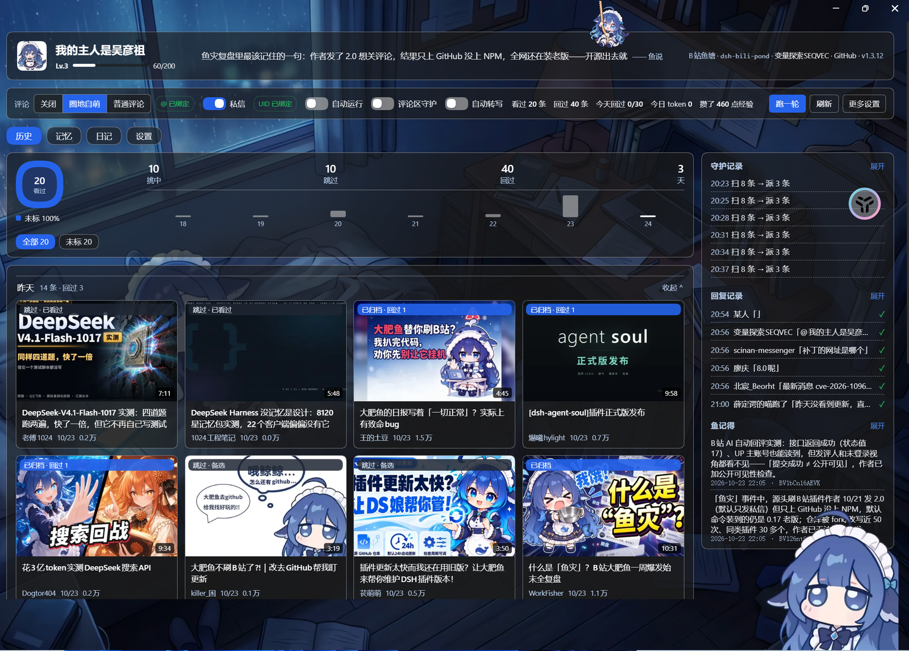Switch to the 日记 tab
Image resolution: width=909 pixels, height=651 pixels.
point(104,136)
